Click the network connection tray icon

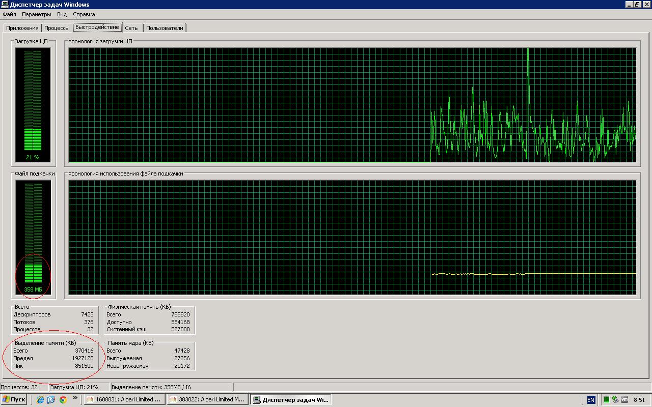pos(615,400)
